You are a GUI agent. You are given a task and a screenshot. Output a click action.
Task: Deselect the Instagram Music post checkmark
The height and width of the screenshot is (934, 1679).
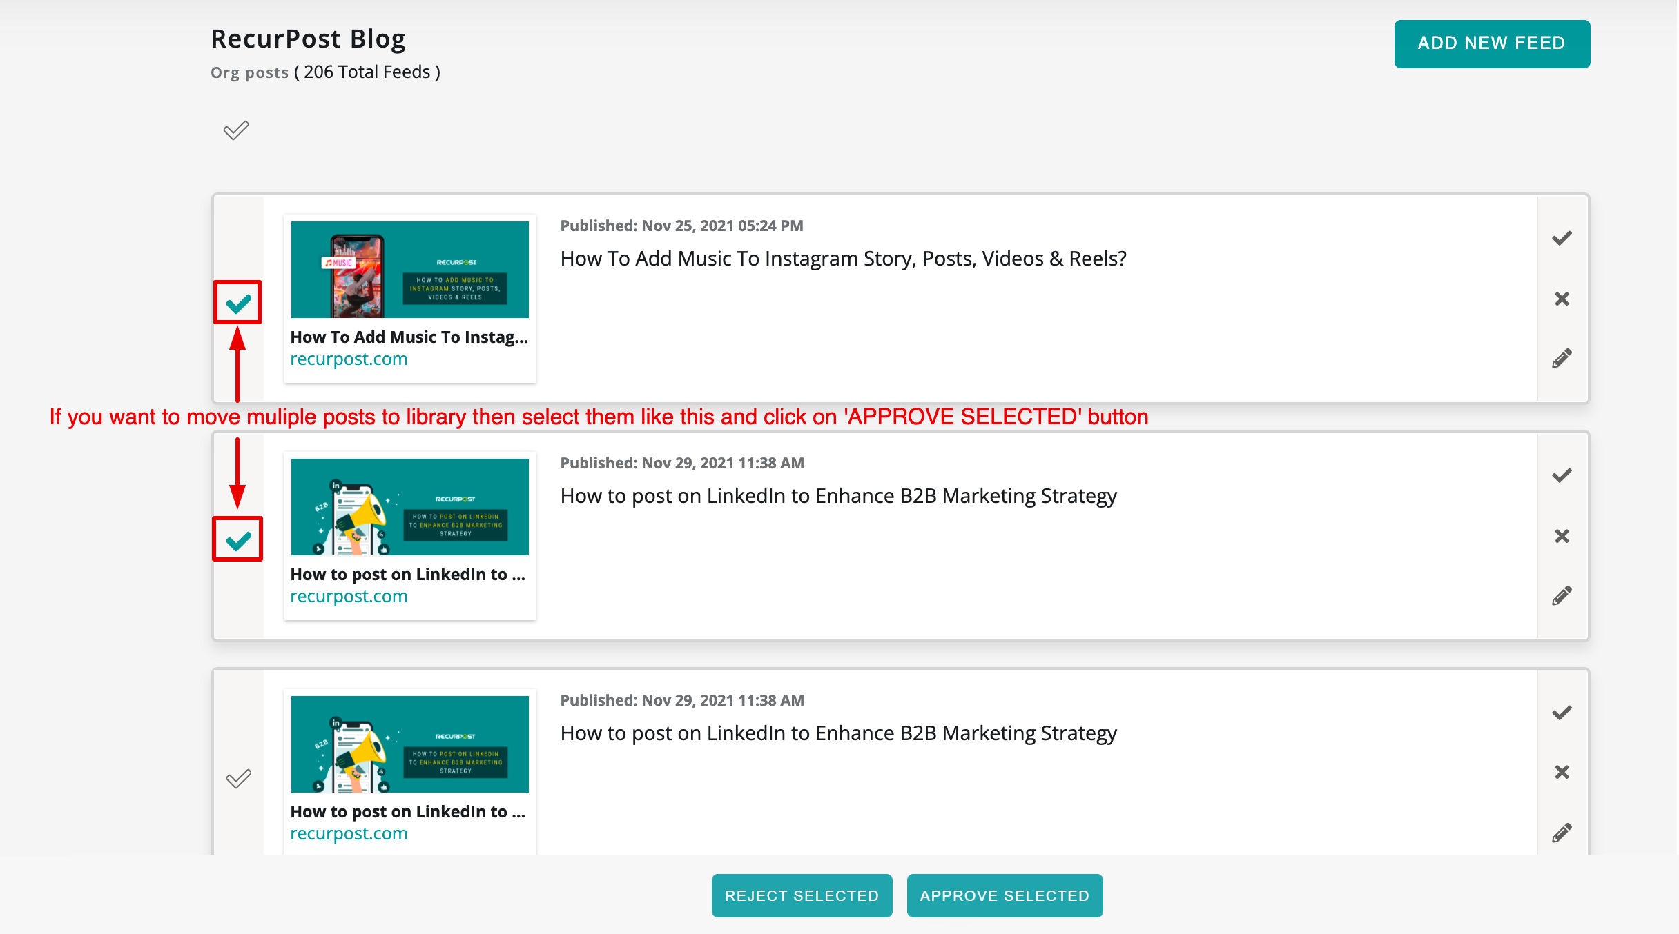pos(238,303)
